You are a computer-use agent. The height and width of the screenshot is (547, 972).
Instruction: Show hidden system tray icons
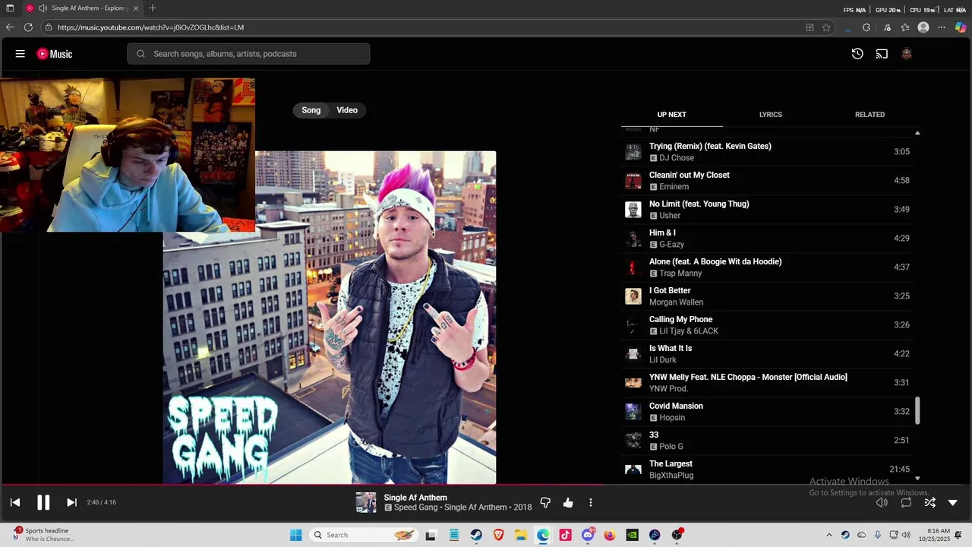click(828, 535)
